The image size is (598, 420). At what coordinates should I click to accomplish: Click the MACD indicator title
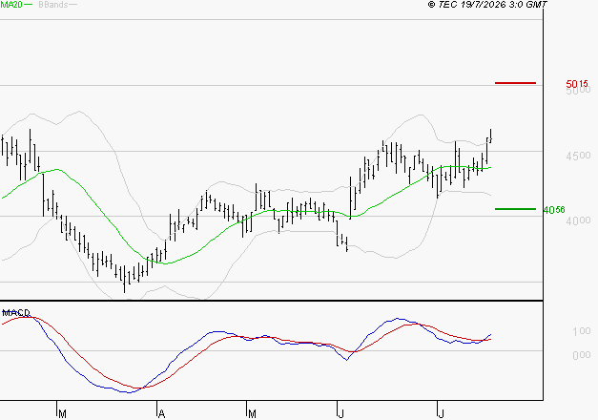coord(16,313)
